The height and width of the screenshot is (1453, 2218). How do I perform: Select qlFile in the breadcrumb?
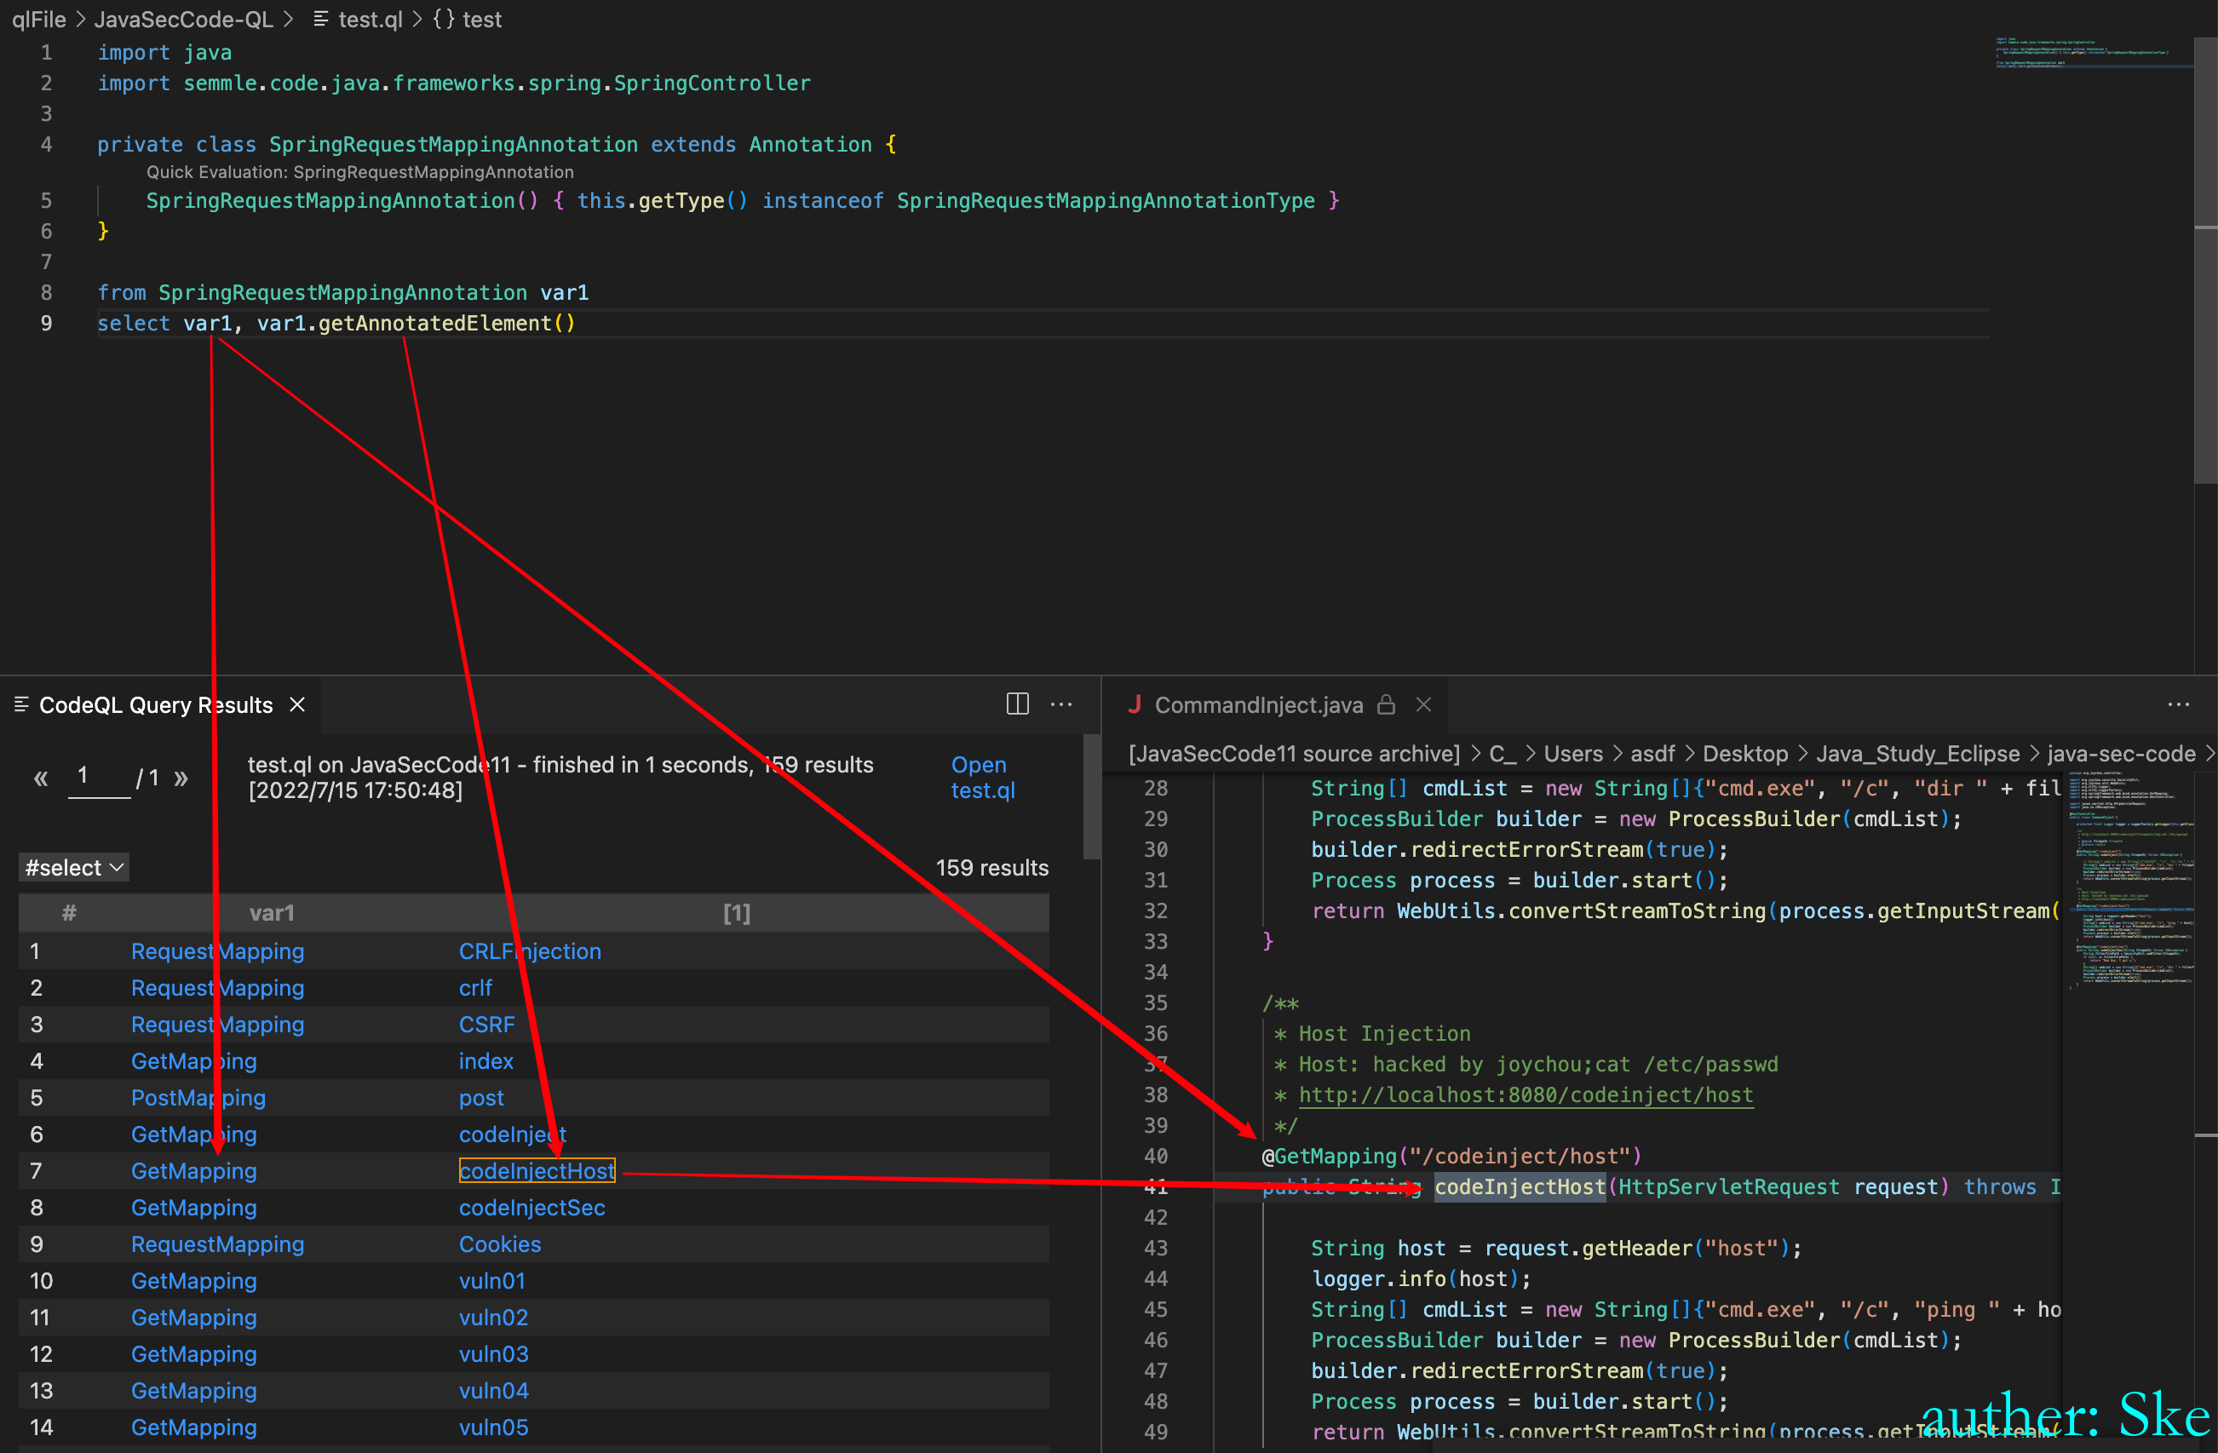tap(38, 19)
